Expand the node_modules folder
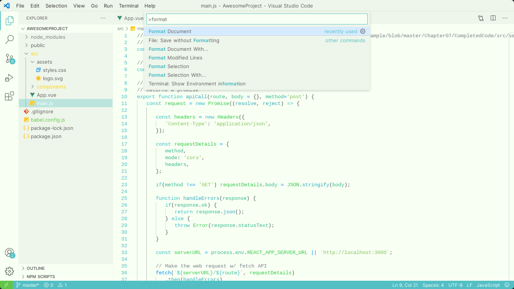 coord(65,37)
